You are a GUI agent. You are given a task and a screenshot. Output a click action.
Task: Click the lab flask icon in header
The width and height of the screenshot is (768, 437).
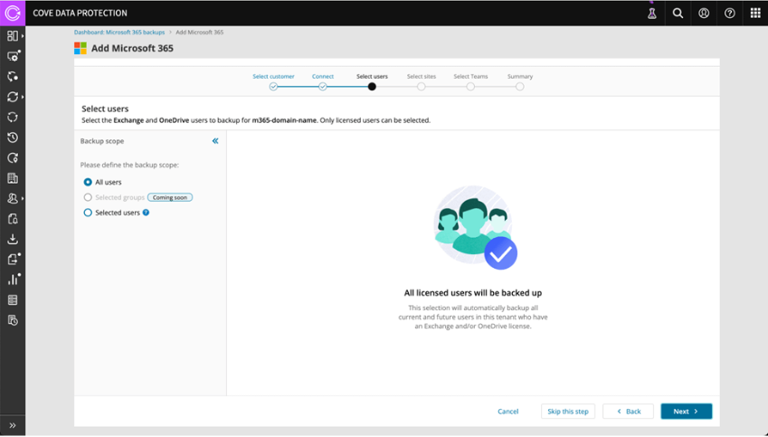pos(651,14)
